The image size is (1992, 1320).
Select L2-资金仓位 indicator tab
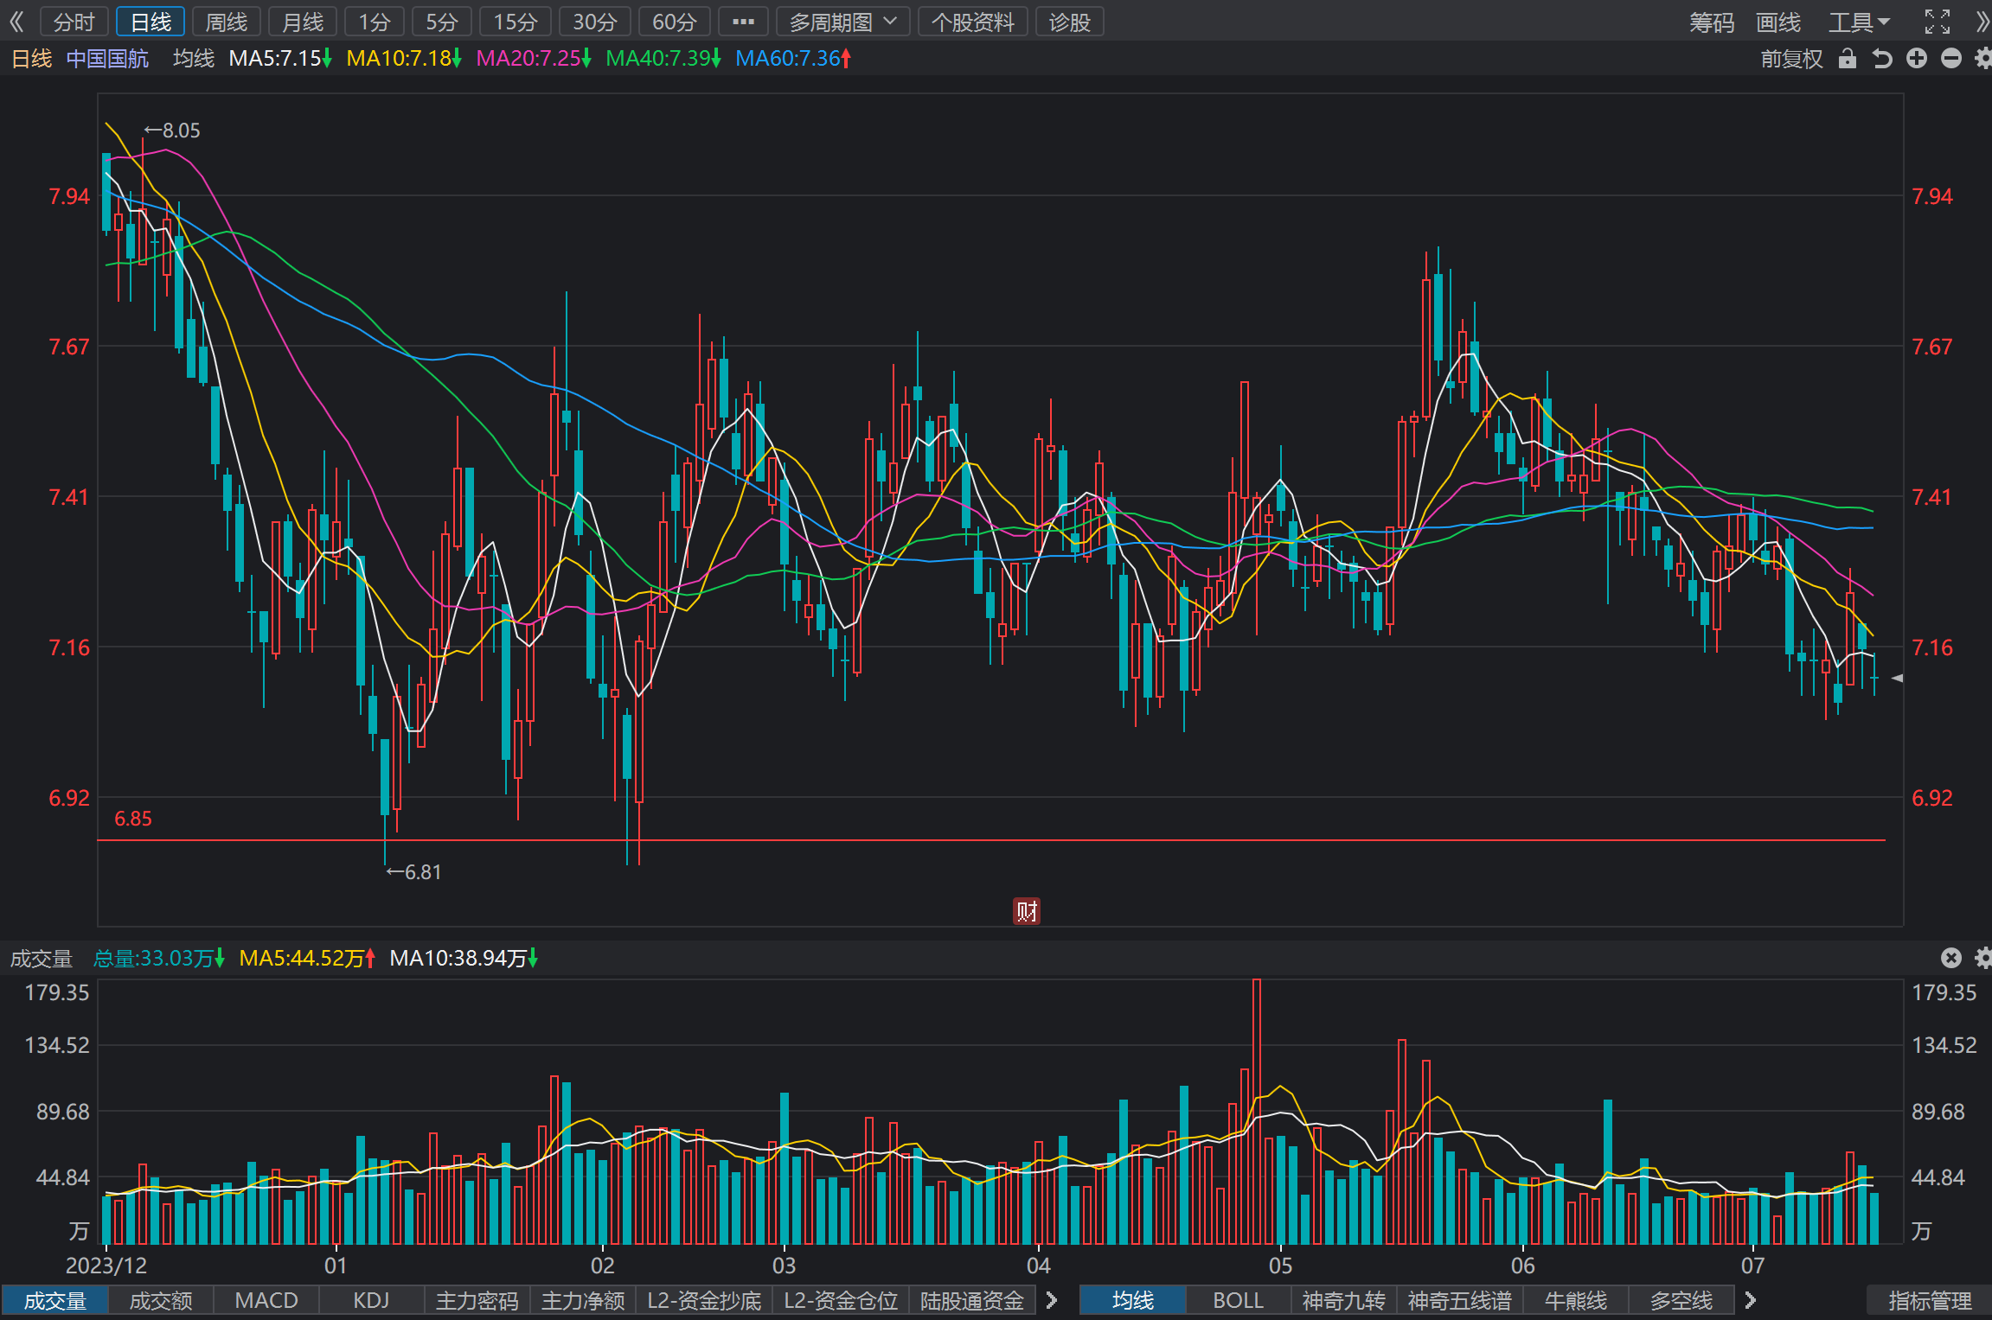841,1300
